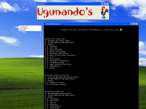
Task: Select bands/ under paredes-de-coura-26
Action: click(51, 44)
